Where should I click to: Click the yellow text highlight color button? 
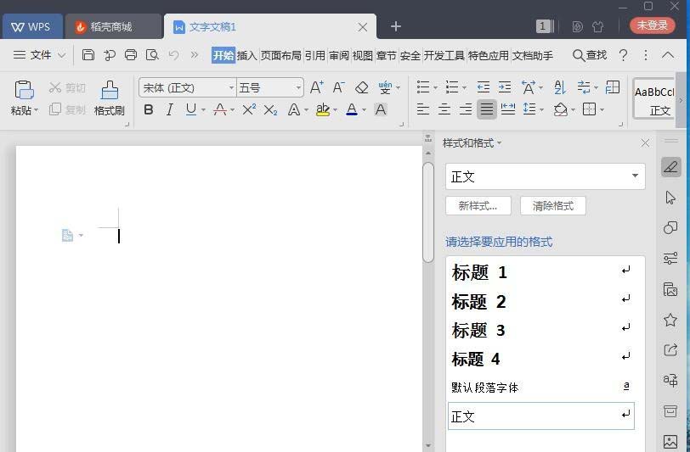tap(323, 109)
